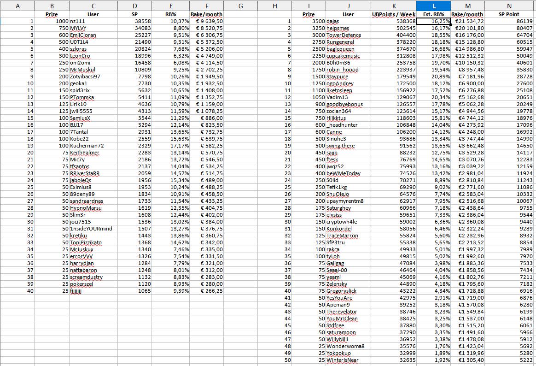Click the user cell 'TraceMarron'
The width and height of the screenshot is (536, 366).
point(348,236)
